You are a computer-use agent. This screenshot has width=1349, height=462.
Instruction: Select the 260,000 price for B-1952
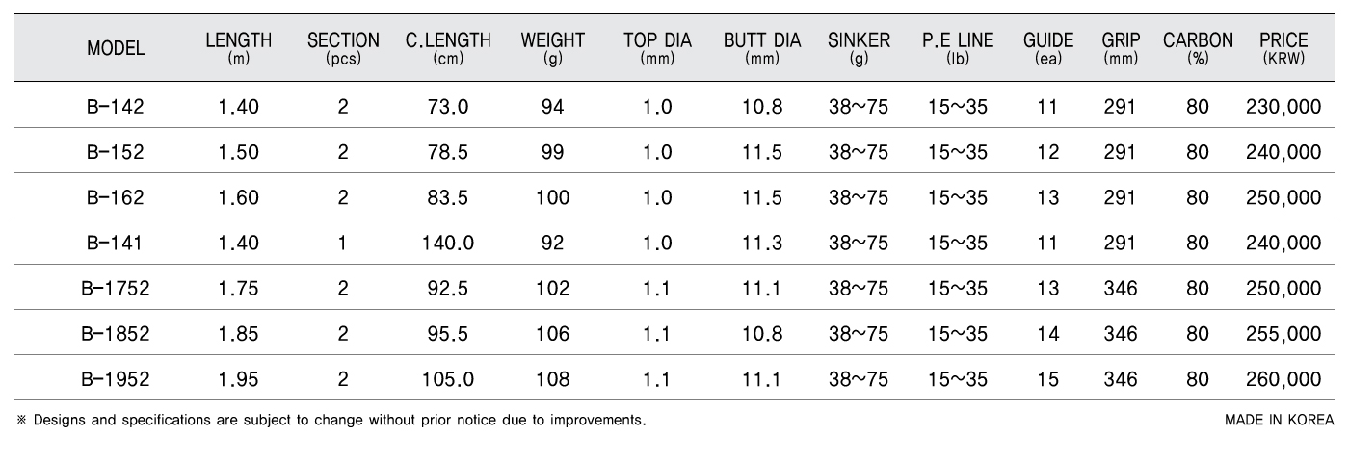1283,379
